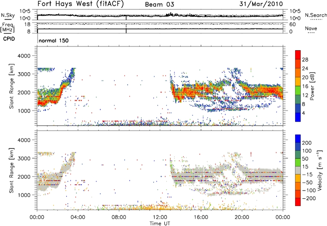Click the 'Beam 03' label
Viewport: 327px width, 226px height.
click(159, 4)
